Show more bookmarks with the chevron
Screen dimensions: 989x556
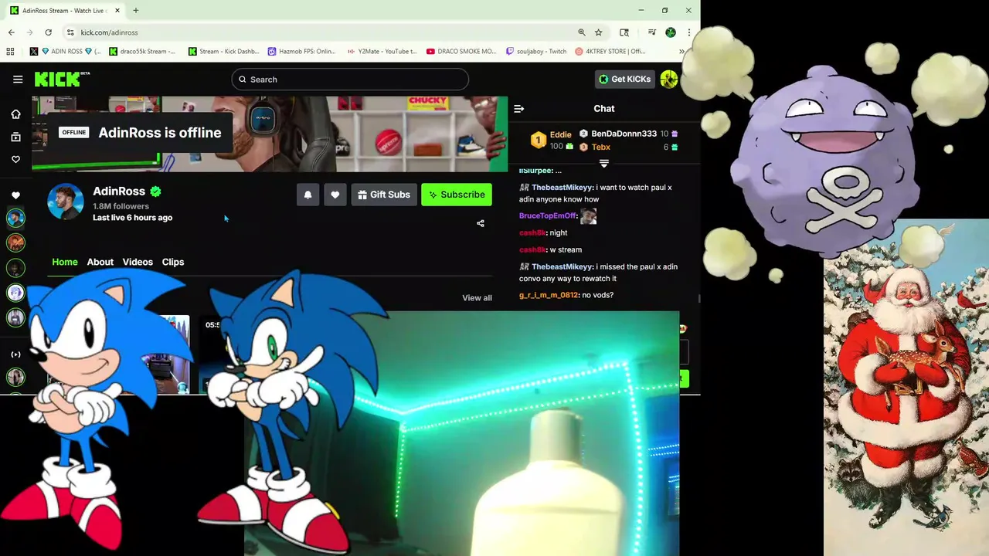[681, 52]
